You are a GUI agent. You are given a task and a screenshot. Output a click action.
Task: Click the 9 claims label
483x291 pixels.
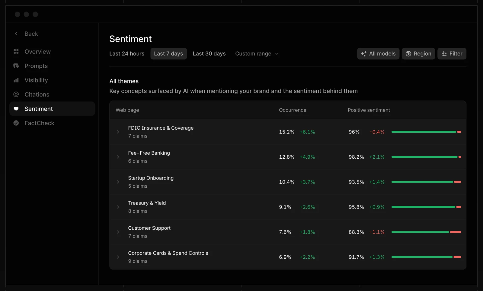138,261
